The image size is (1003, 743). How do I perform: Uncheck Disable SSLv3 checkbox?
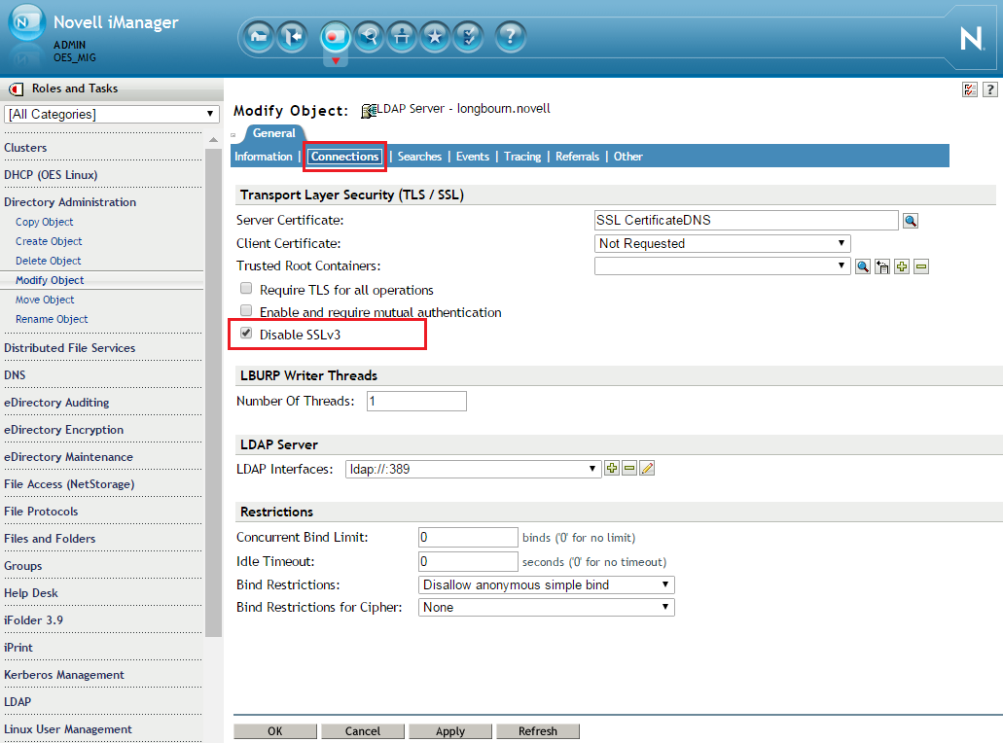pyautogui.click(x=246, y=334)
